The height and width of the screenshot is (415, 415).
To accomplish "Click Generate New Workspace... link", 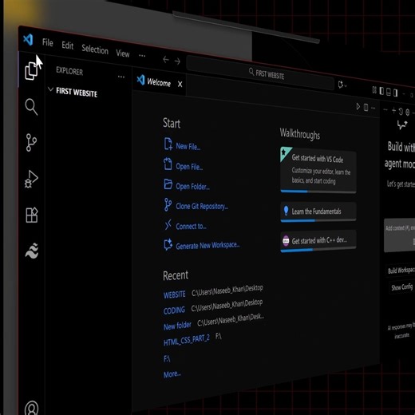I will (207, 246).
